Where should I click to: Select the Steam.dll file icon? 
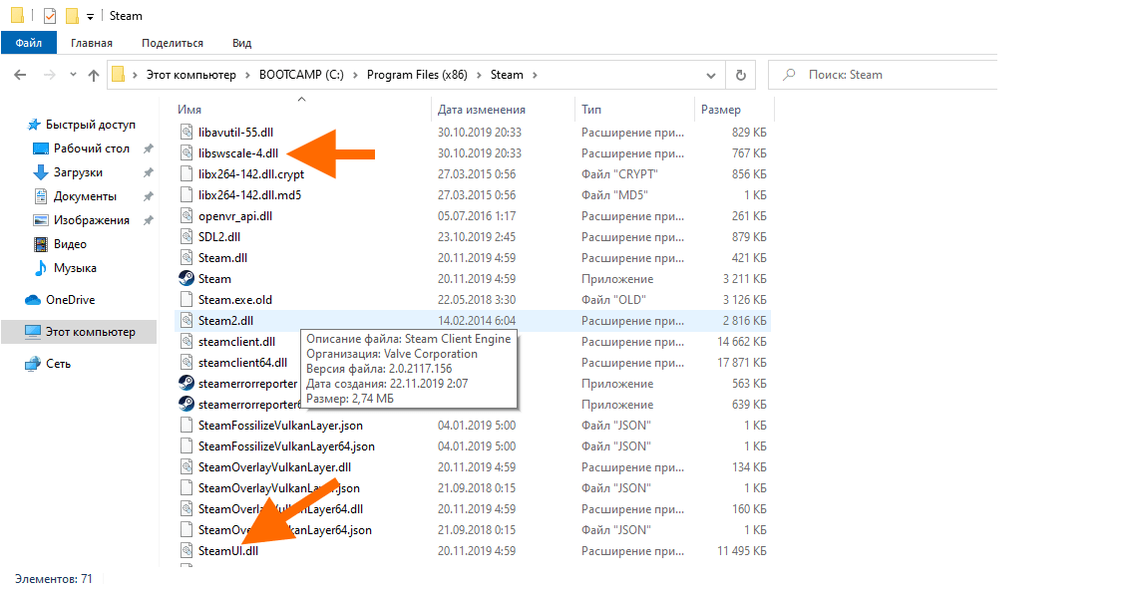[187, 258]
